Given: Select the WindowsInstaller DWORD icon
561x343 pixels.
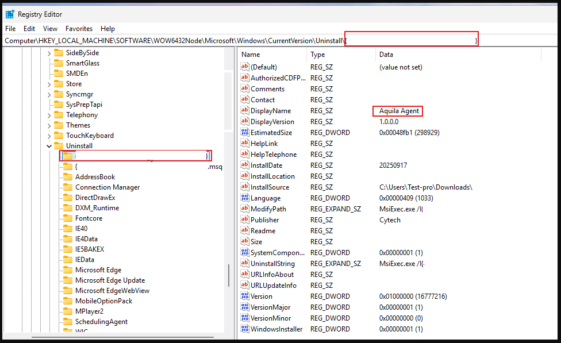Looking at the screenshot, I should pyautogui.click(x=244, y=329).
